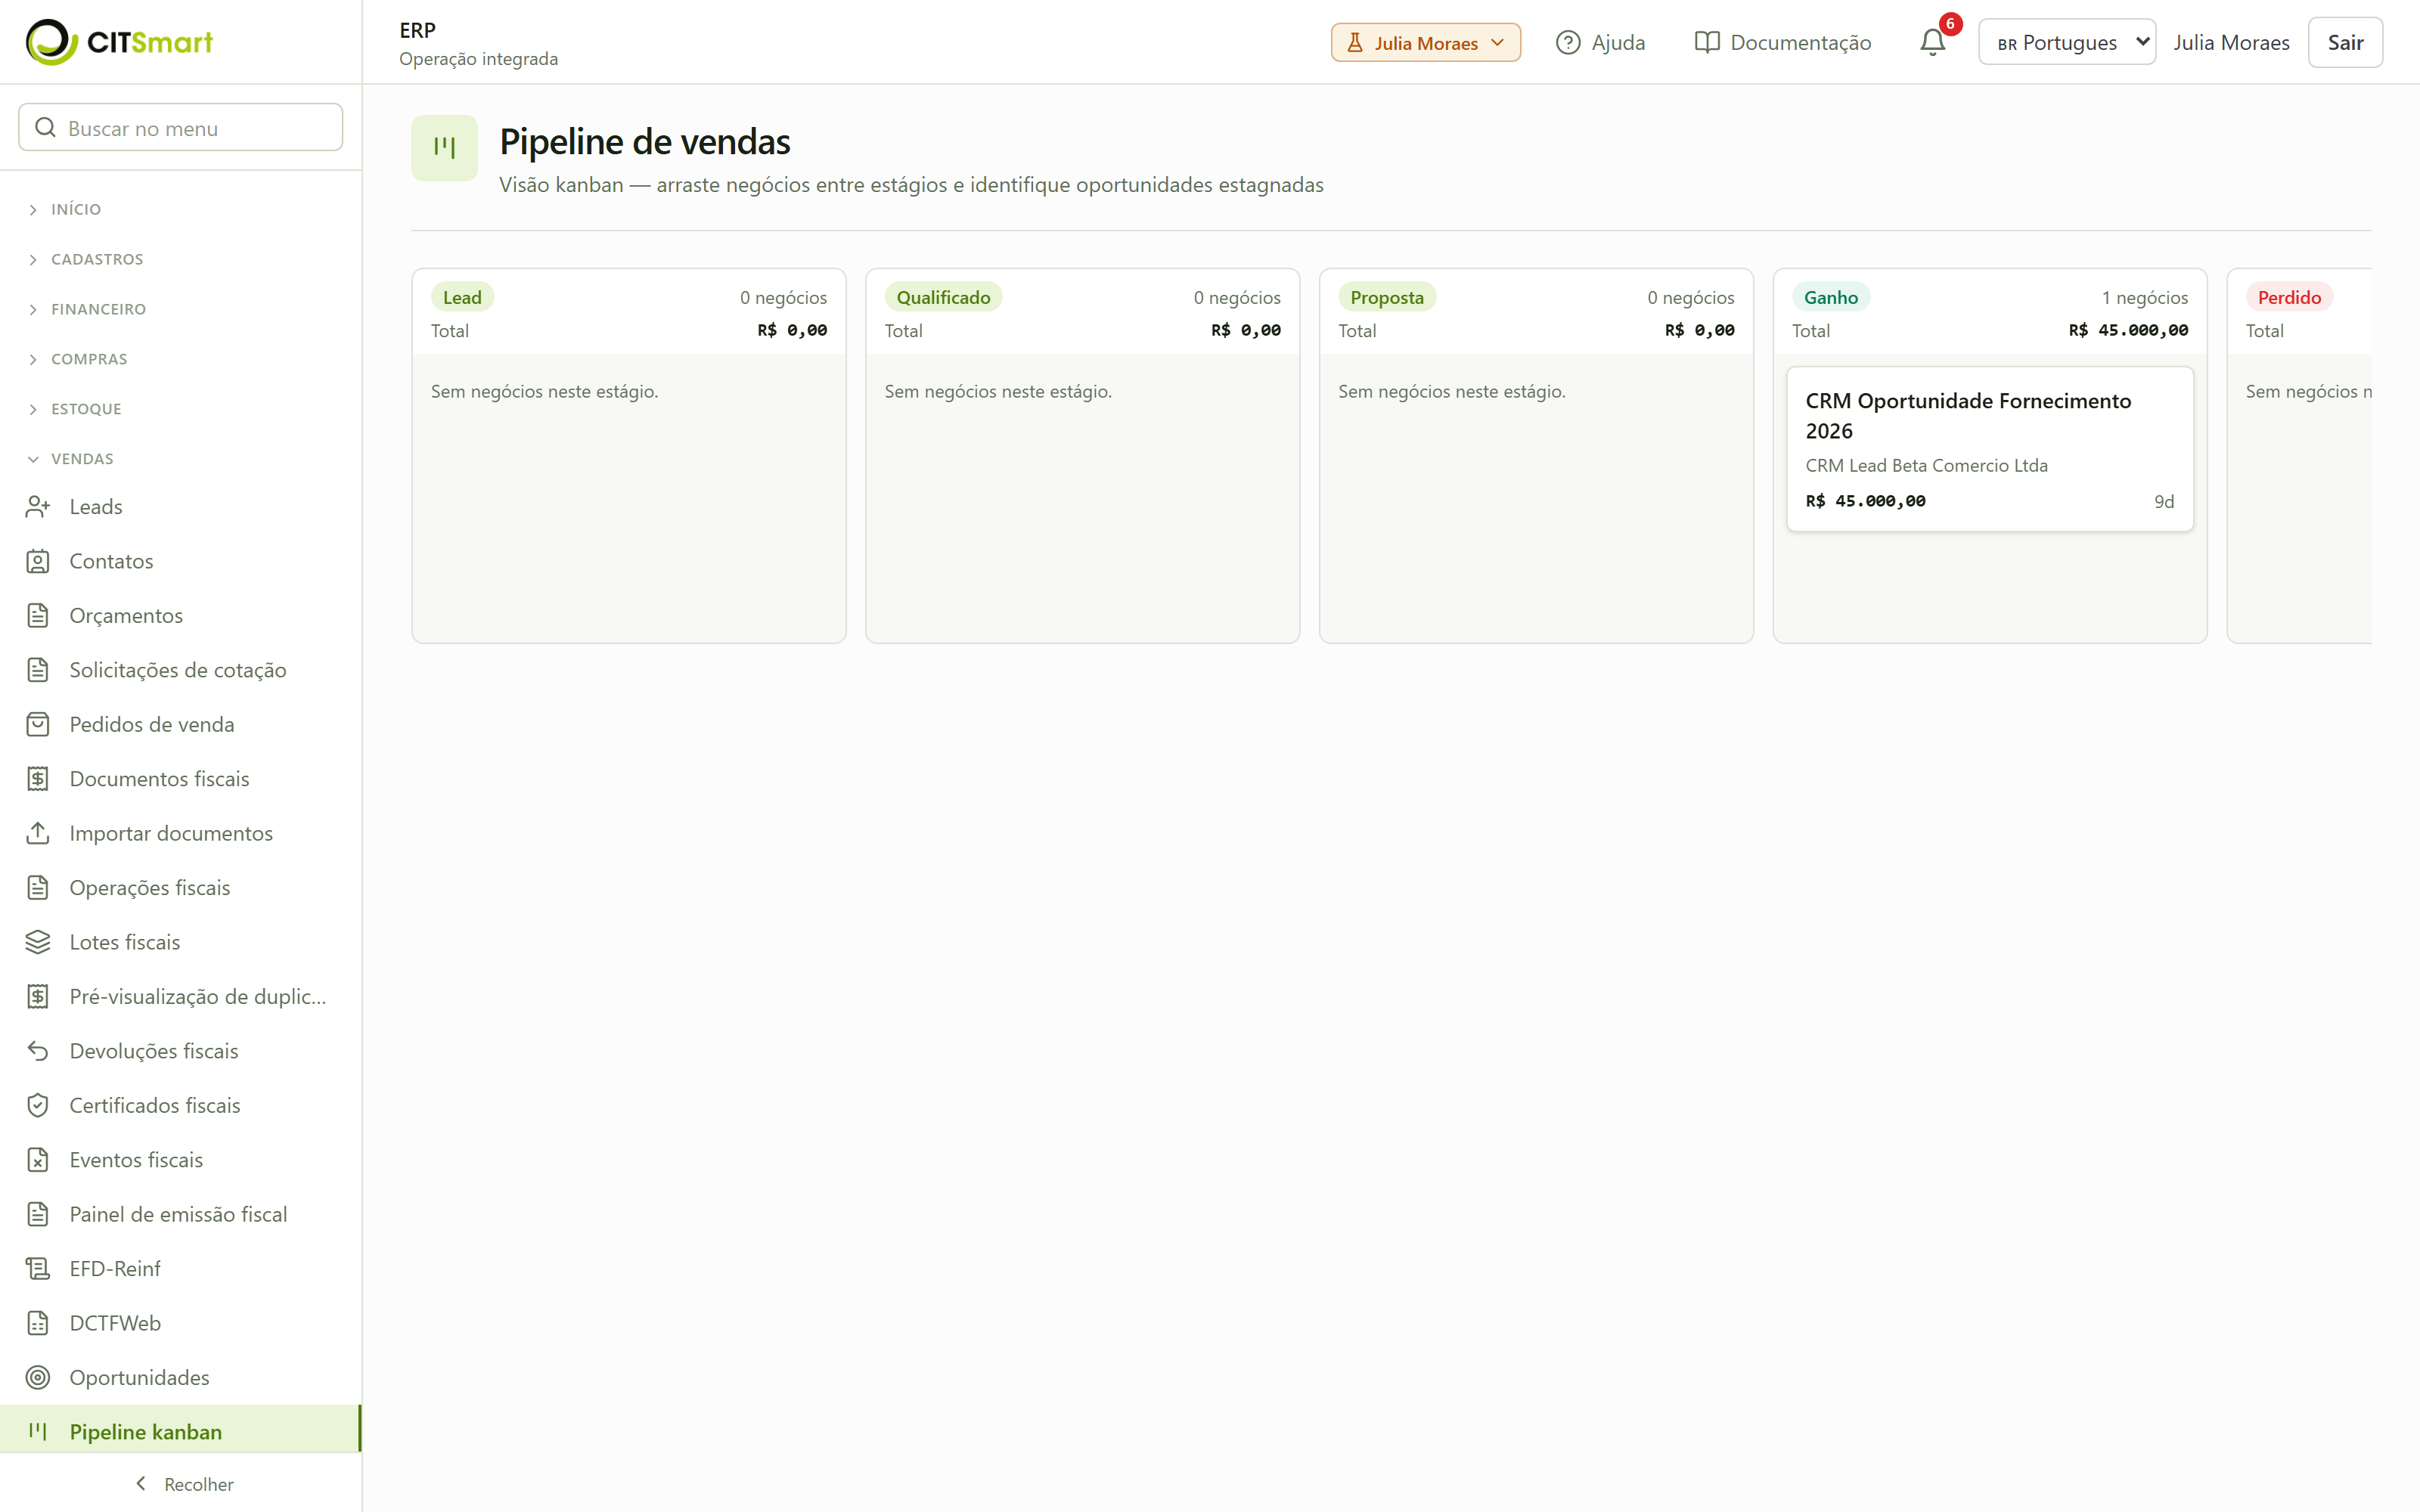
Task: Click the Ajuda help icon
Action: click(x=1568, y=42)
